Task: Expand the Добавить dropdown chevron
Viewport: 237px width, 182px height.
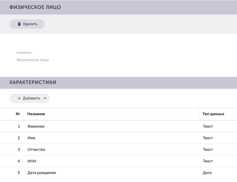Action: [45, 98]
